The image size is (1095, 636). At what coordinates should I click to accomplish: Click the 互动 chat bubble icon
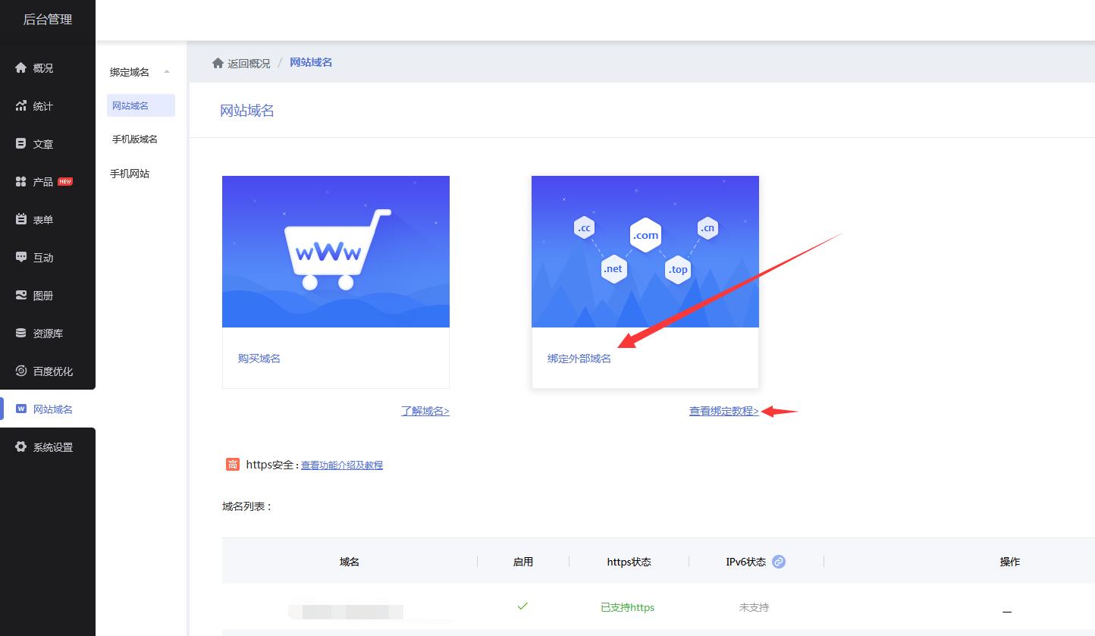coord(21,258)
